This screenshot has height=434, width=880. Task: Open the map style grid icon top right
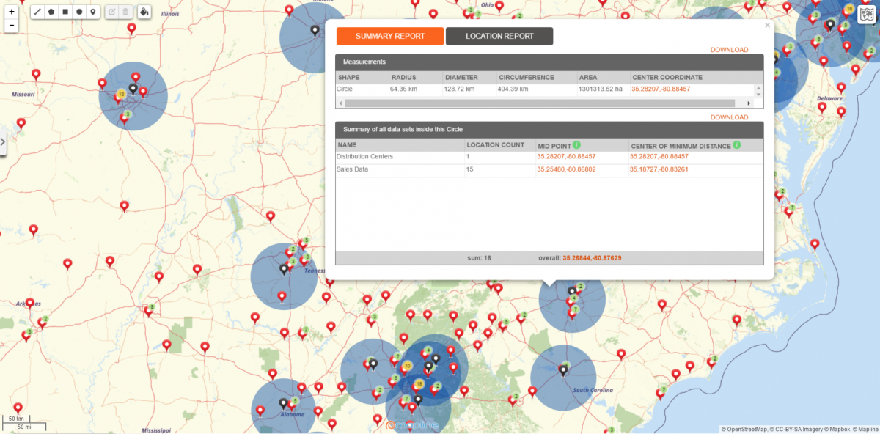867,13
